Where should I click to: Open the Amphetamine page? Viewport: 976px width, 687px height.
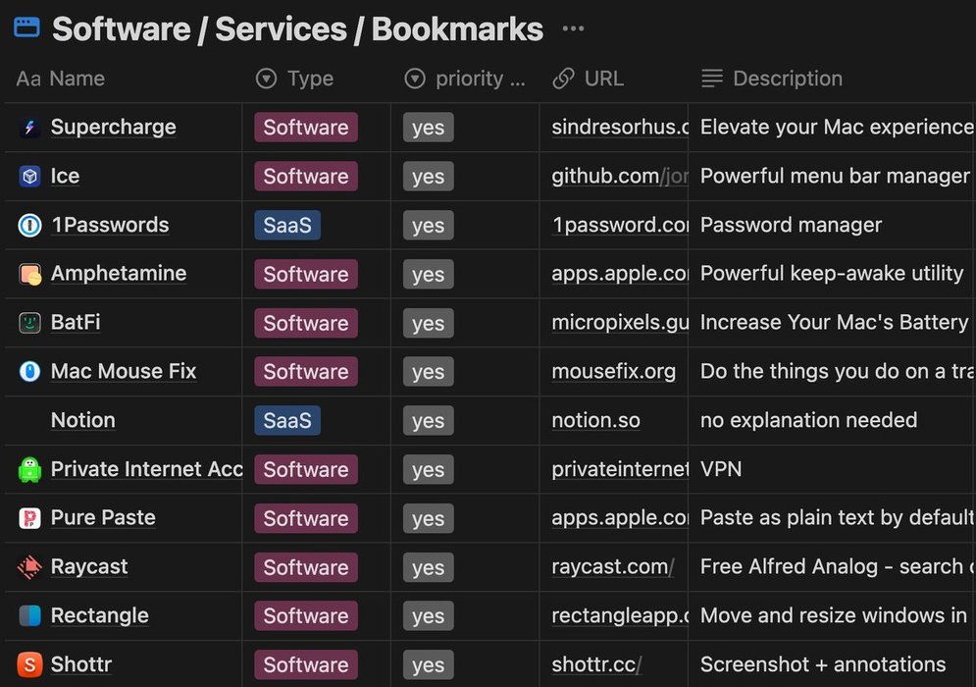[119, 274]
